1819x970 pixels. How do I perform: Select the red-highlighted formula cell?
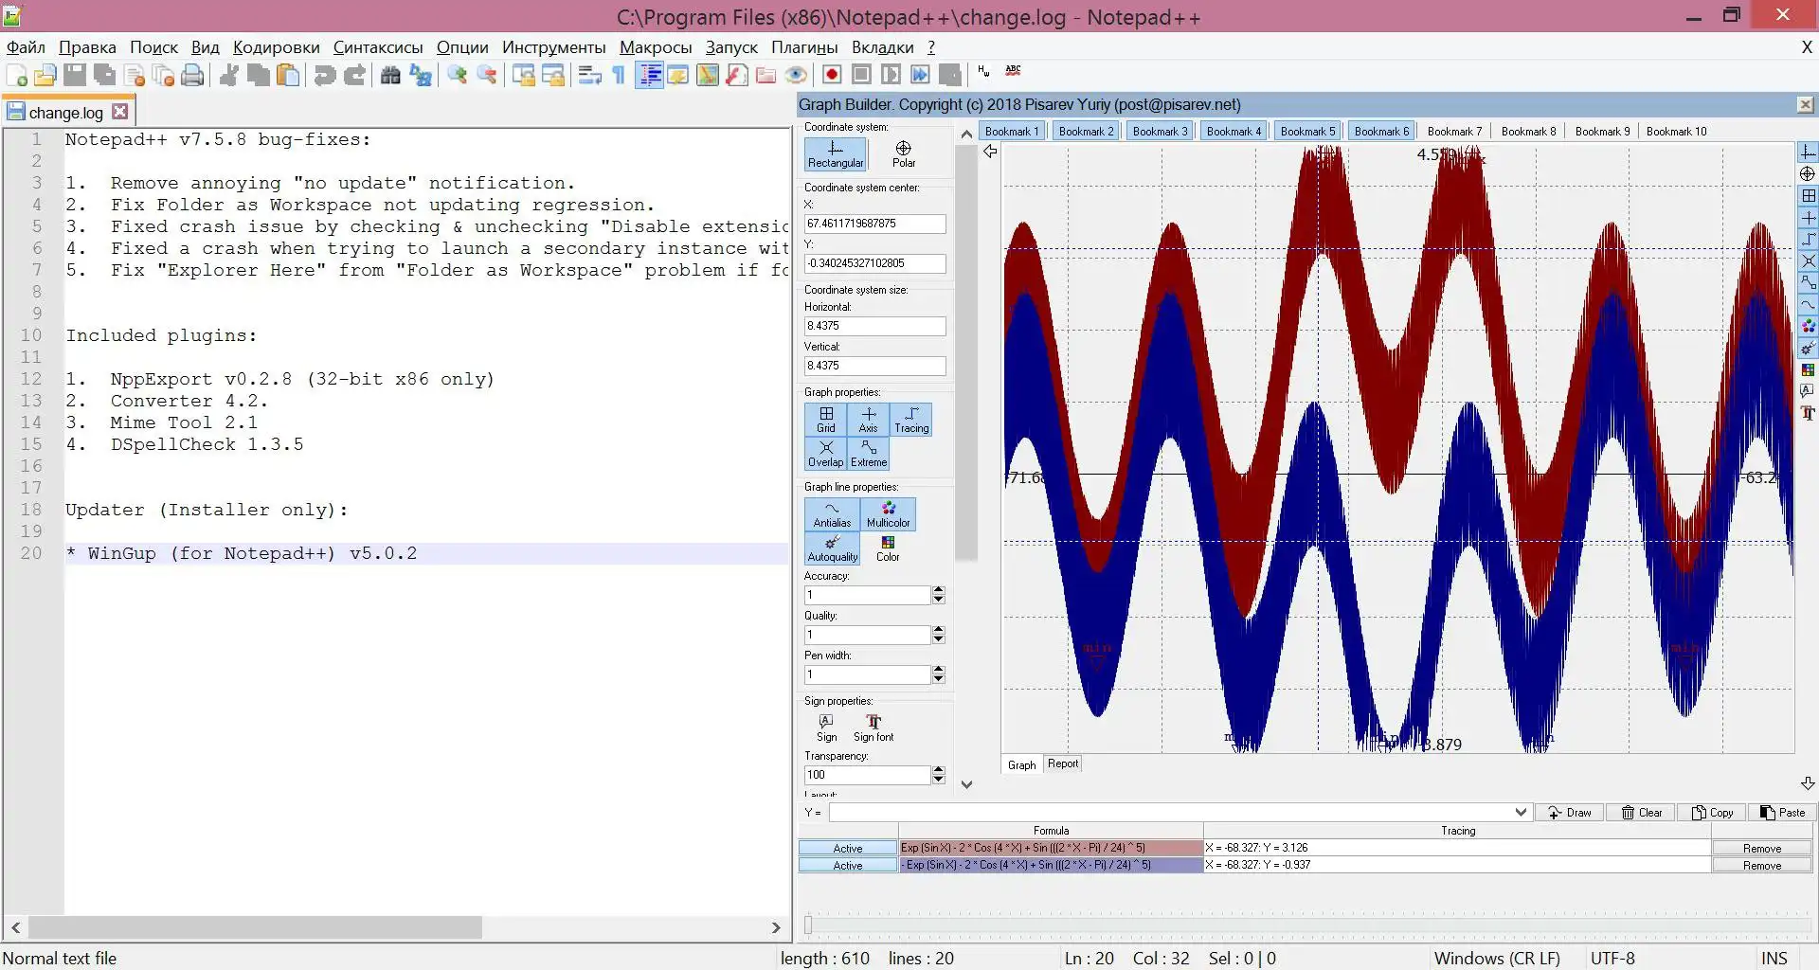point(1051,848)
